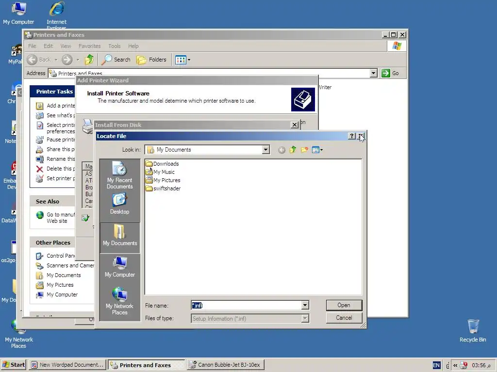Image resolution: width=497 pixels, height=372 pixels.
Task: Open Control Panel under Other Places
Action: pyautogui.click(x=55, y=256)
